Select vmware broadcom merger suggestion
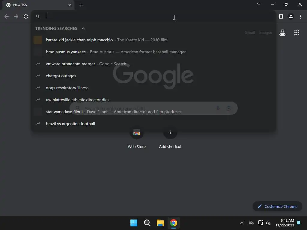This screenshot has width=307, height=230. 153,64
